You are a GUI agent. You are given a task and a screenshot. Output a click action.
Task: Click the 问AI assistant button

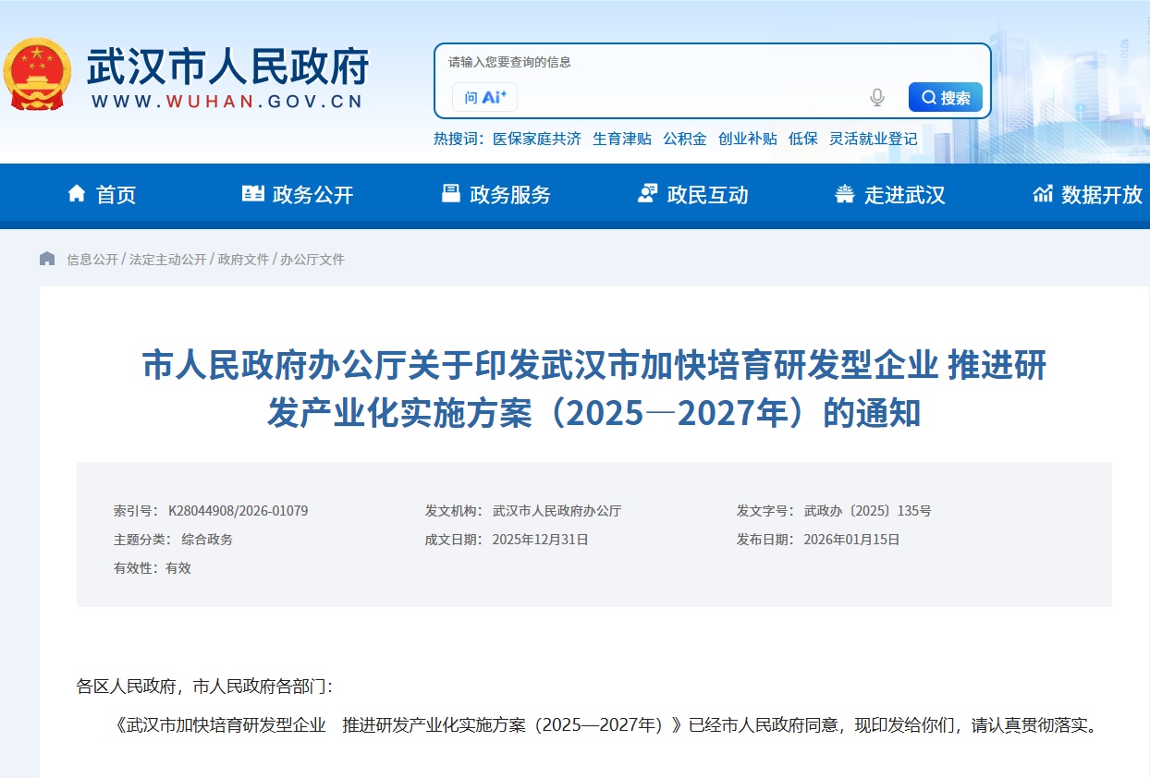pyautogui.click(x=484, y=97)
